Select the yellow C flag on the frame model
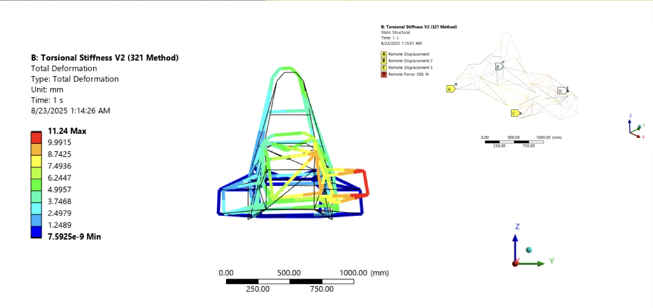The image size is (653, 308). pyautogui.click(x=515, y=113)
